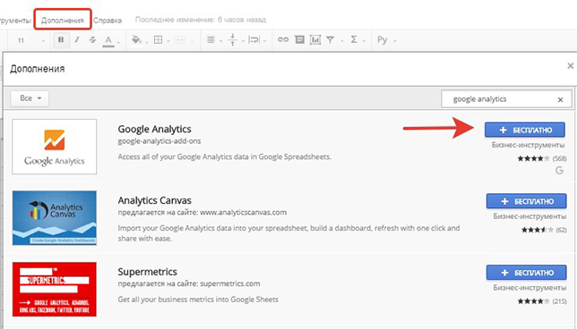
Task: Install Google Analytics with БЕСПЛАТНО button
Action: coord(525,130)
